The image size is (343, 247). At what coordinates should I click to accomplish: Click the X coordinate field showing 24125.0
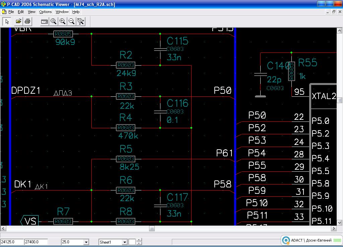click(x=12, y=242)
